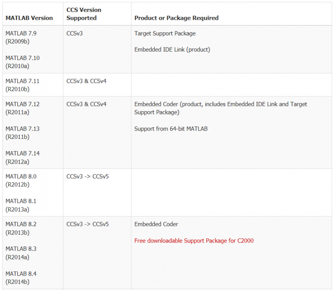Click the Embedded IDE Link (product) text
Screen dimensions: 334x290
[172, 50]
